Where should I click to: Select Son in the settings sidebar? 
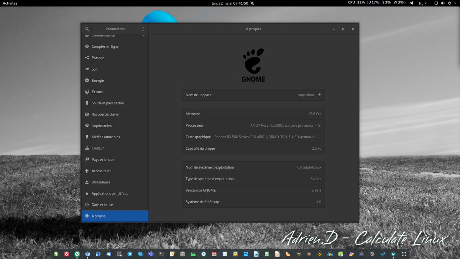(x=115, y=69)
